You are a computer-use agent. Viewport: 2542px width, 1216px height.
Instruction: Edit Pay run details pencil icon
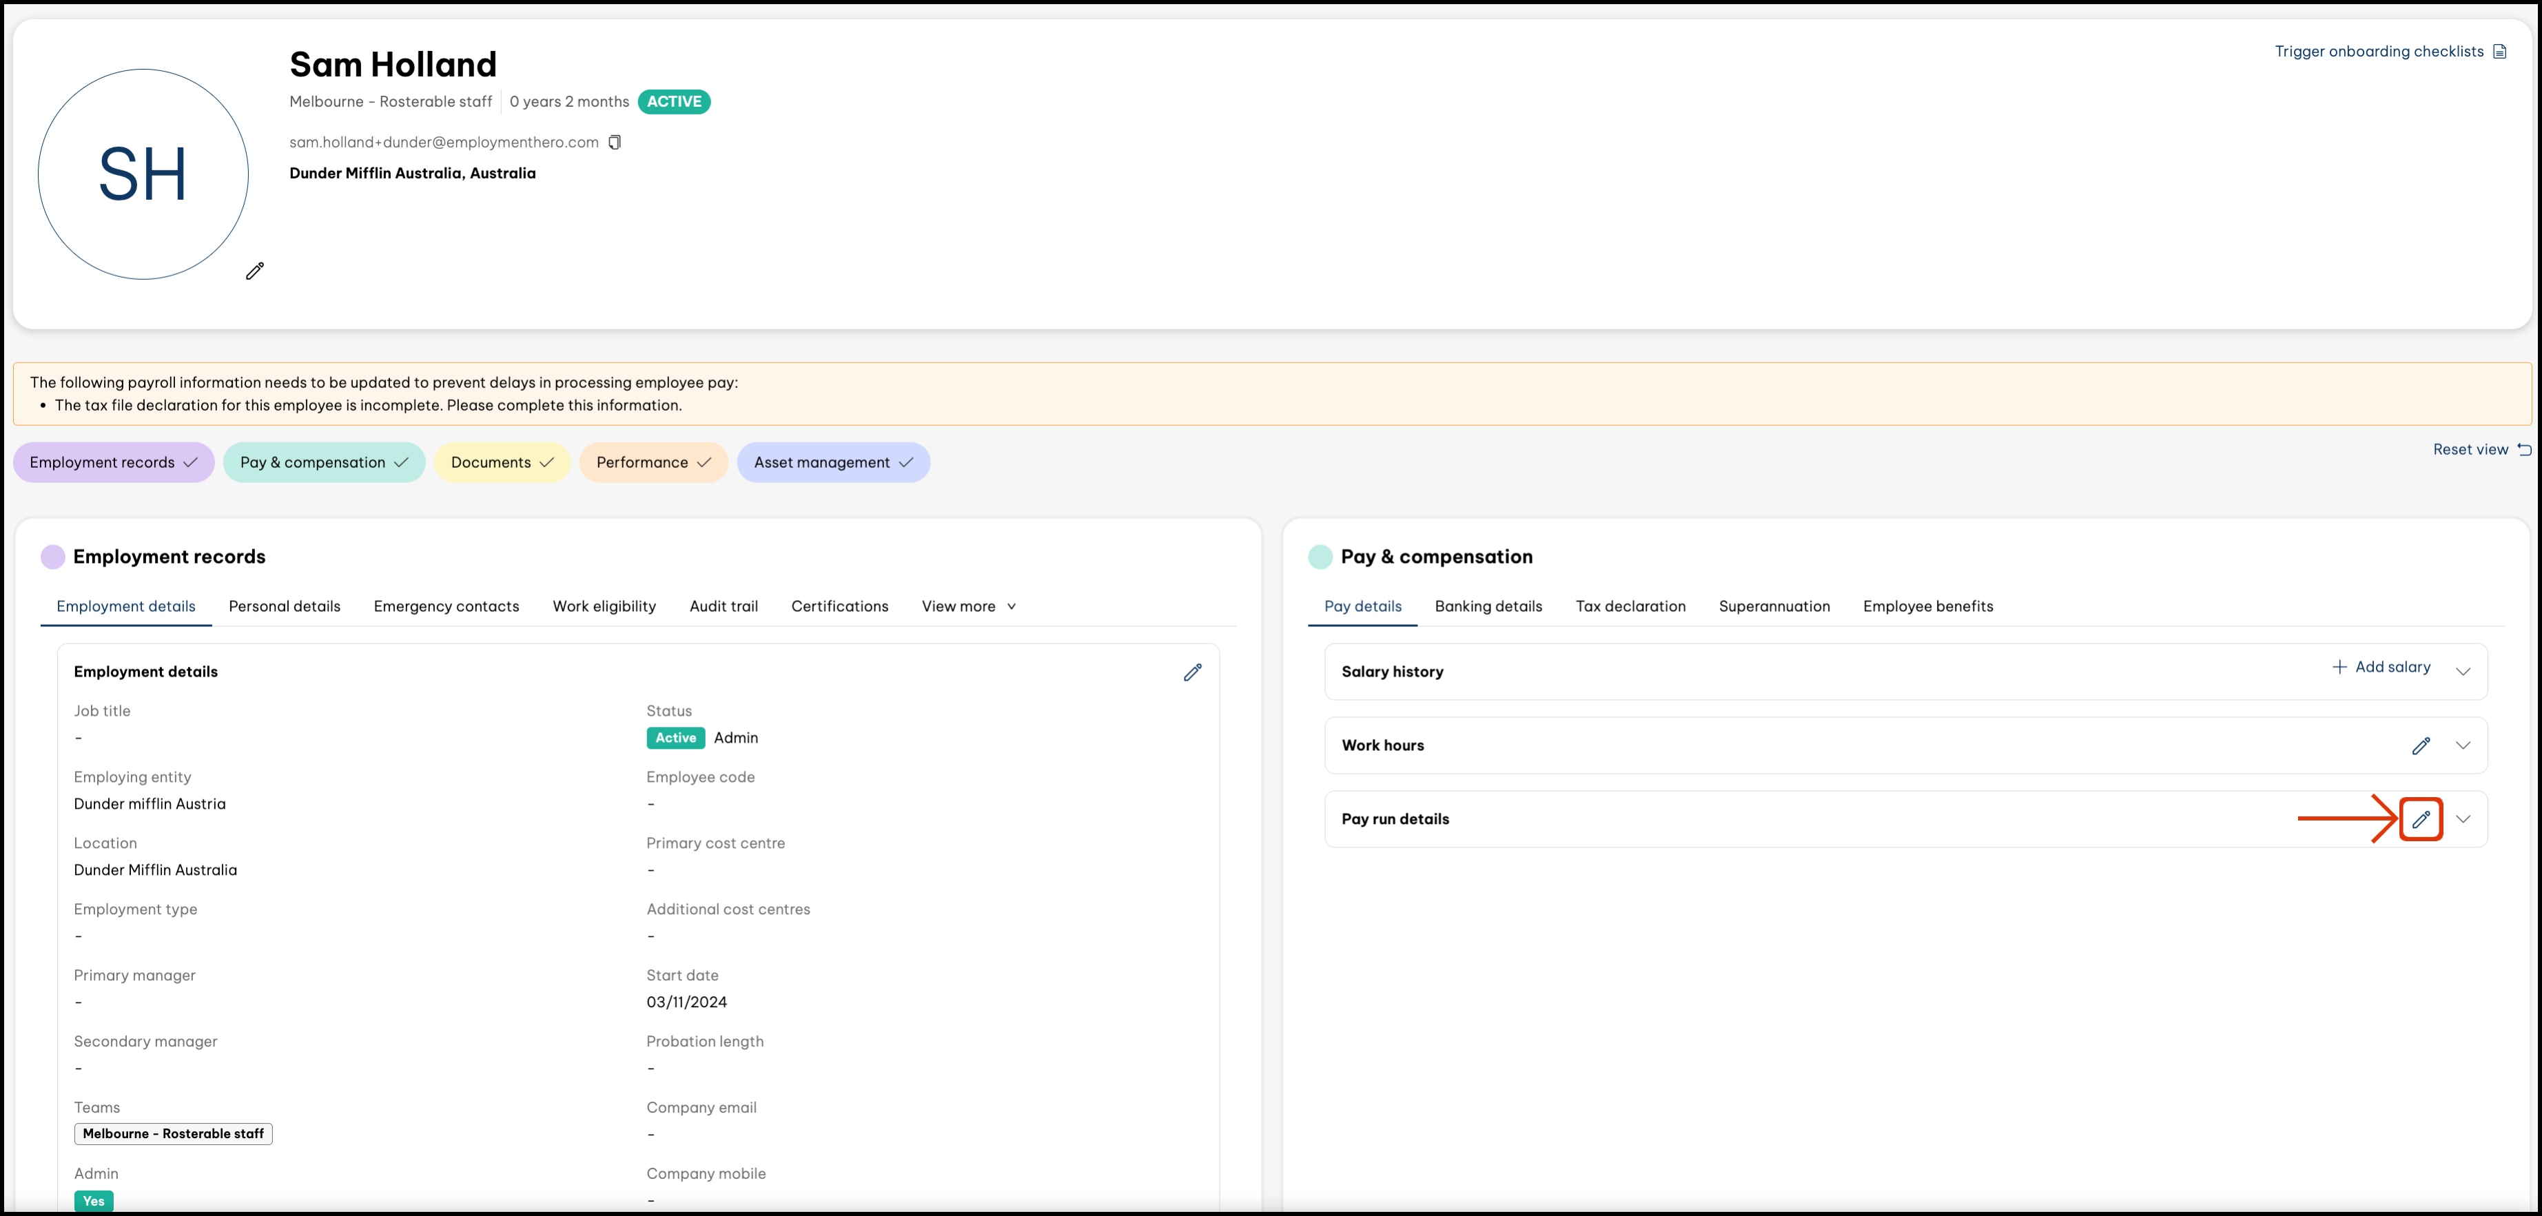(2421, 819)
